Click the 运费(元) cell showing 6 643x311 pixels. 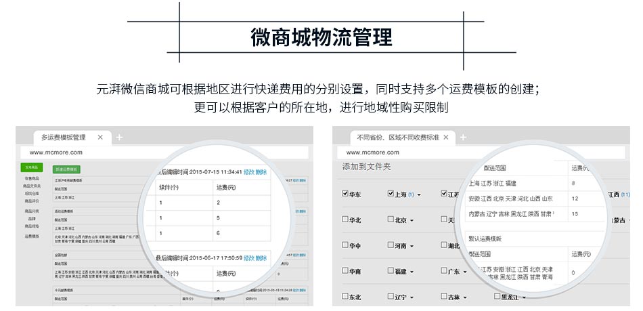(x=242, y=233)
